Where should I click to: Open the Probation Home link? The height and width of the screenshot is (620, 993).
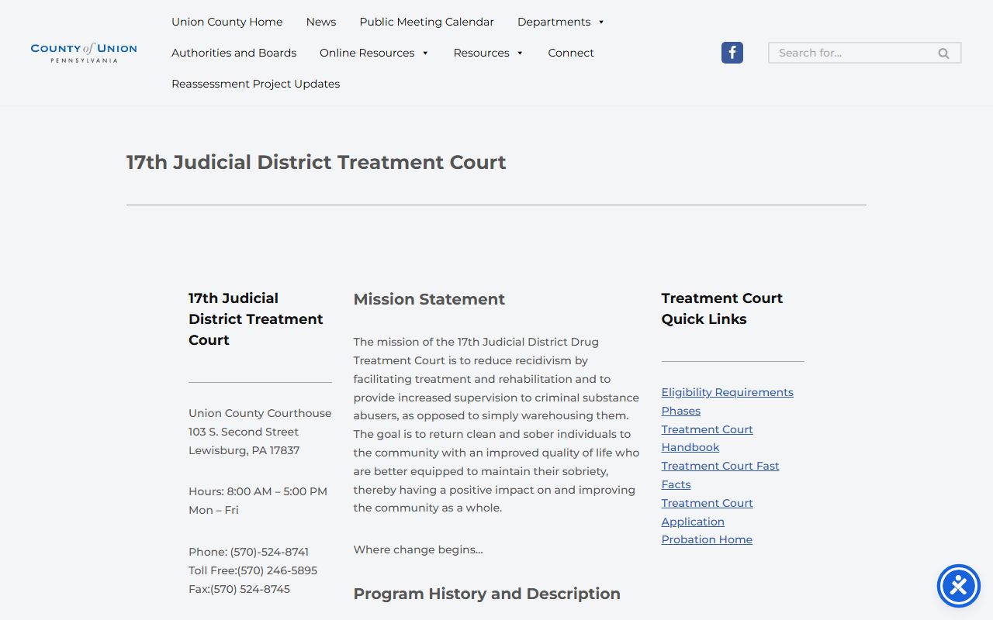tap(707, 539)
